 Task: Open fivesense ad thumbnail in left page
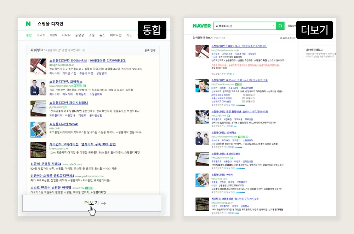click(38, 66)
